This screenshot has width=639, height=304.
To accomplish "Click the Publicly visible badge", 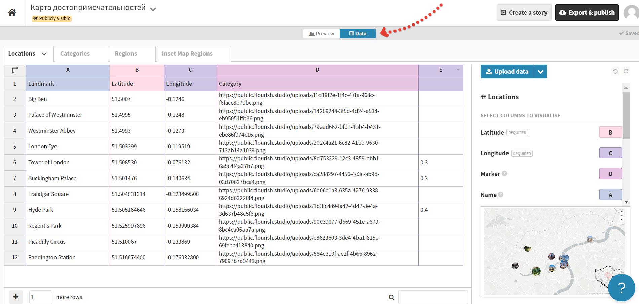I will (x=52, y=19).
